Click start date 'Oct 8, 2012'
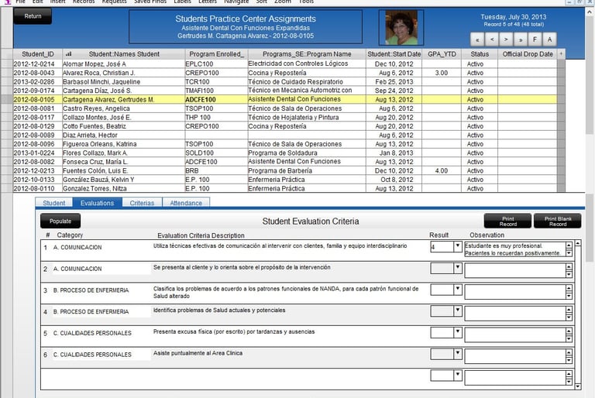Viewport: 595px width, 398px height. pos(397,180)
